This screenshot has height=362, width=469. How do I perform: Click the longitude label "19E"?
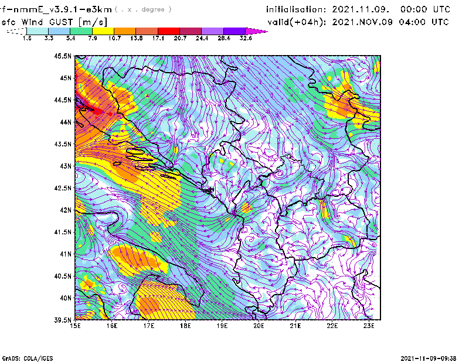coord(222,326)
